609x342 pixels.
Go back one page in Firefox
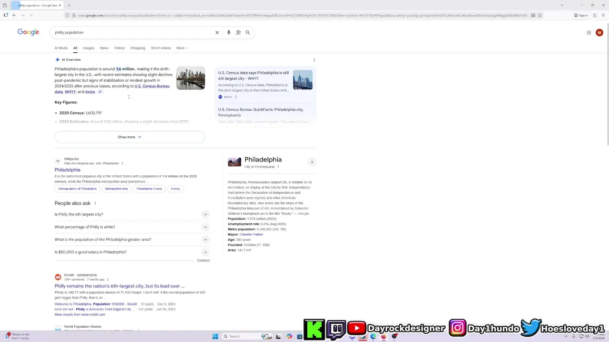tap(14, 15)
